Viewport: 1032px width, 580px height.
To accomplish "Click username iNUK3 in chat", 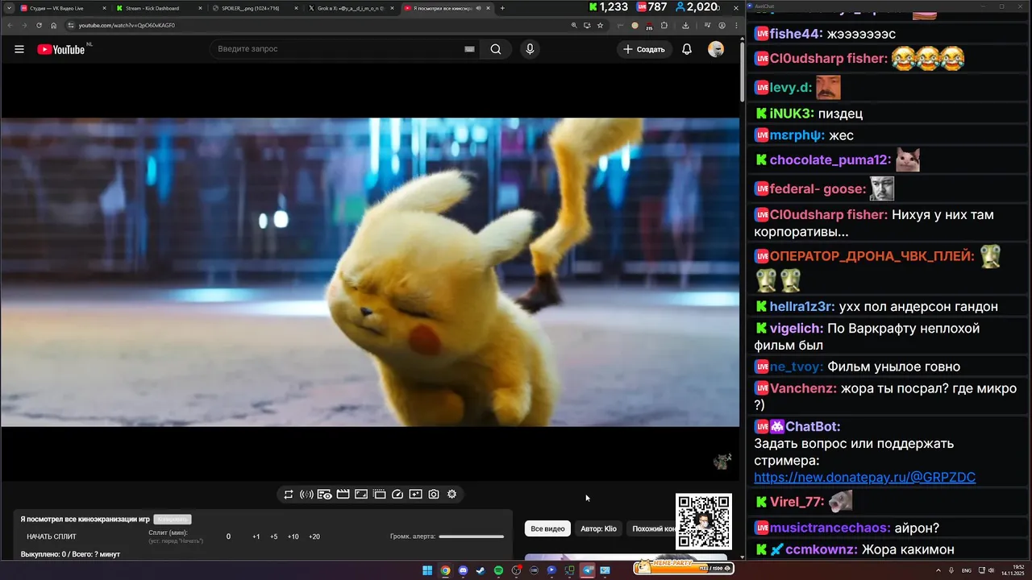I will tap(792, 114).
